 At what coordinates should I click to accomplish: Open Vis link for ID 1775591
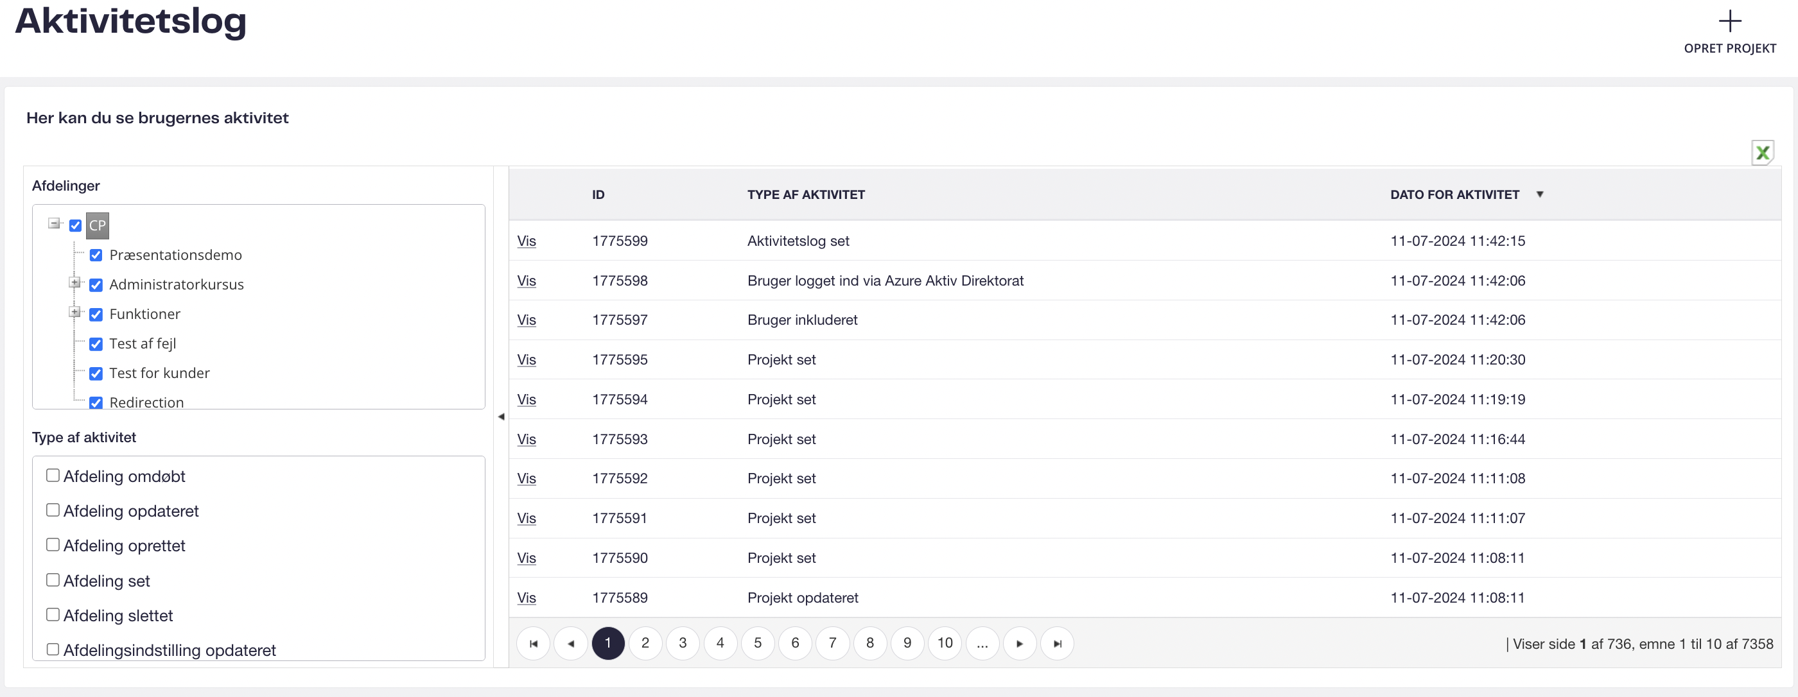(527, 519)
